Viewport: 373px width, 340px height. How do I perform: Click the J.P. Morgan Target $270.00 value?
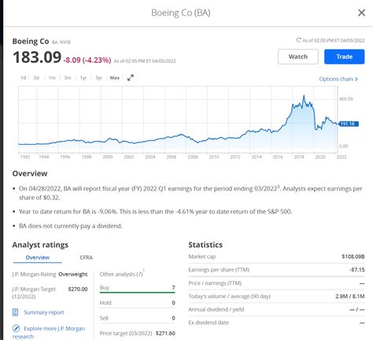pos(78,289)
